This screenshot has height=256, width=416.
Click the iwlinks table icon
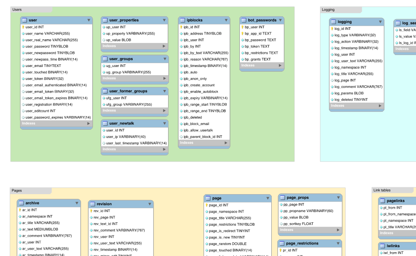coord(383,246)
